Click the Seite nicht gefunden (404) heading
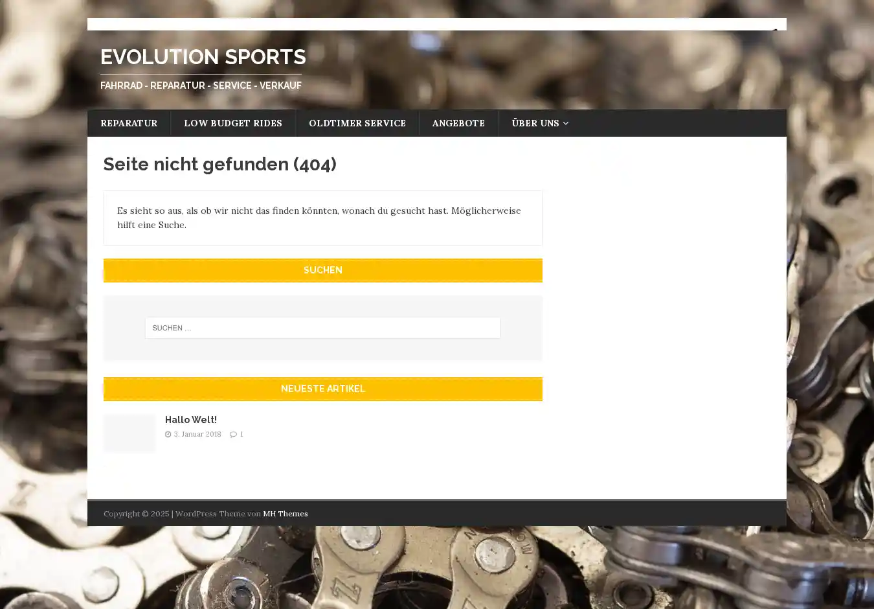This screenshot has width=874, height=609. pos(220,165)
